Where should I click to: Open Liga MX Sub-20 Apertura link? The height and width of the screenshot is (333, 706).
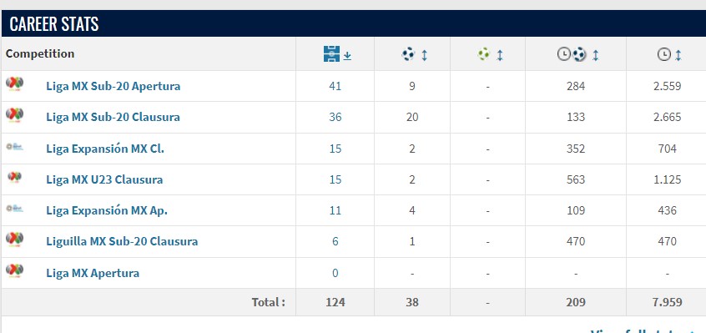click(113, 86)
